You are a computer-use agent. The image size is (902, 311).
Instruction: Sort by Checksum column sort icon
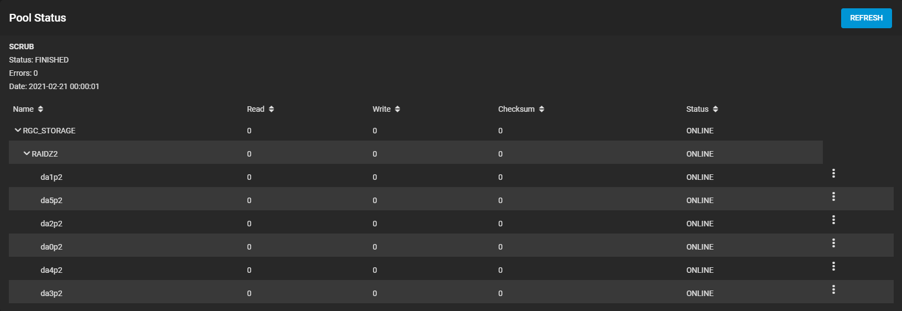[541, 109]
